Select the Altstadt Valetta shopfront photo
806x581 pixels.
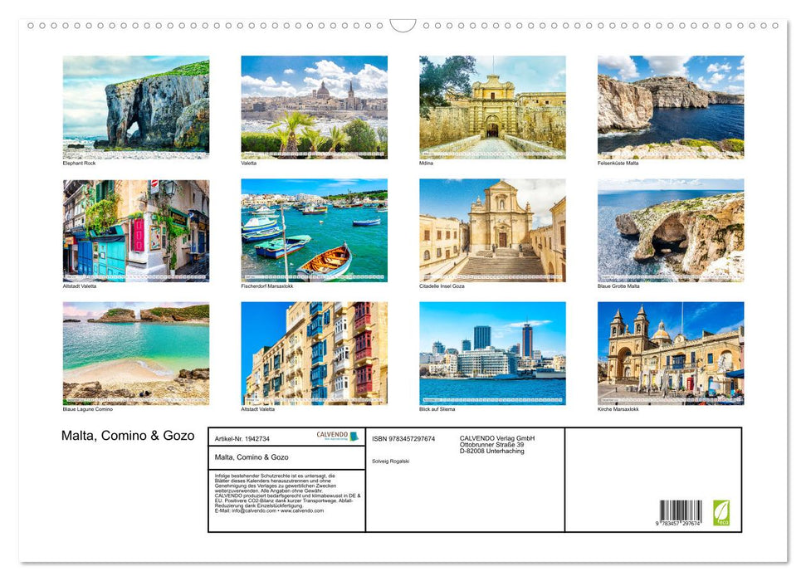pyautogui.click(x=136, y=230)
